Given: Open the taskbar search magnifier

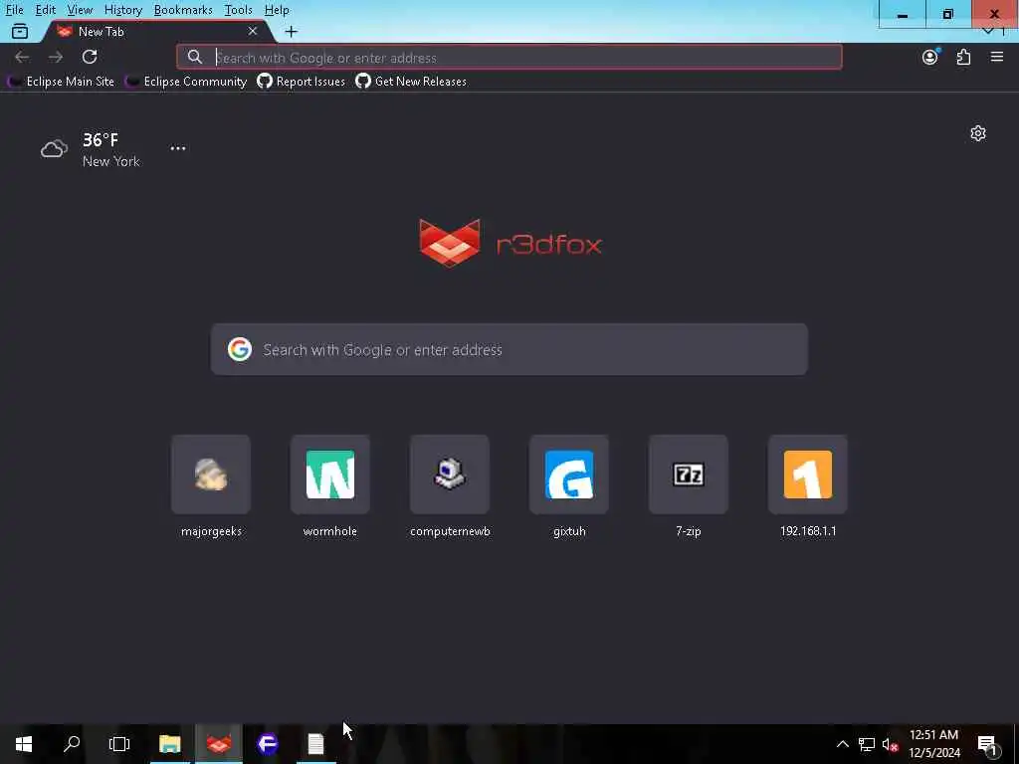Looking at the screenshot, I should [x=72, y=744].
